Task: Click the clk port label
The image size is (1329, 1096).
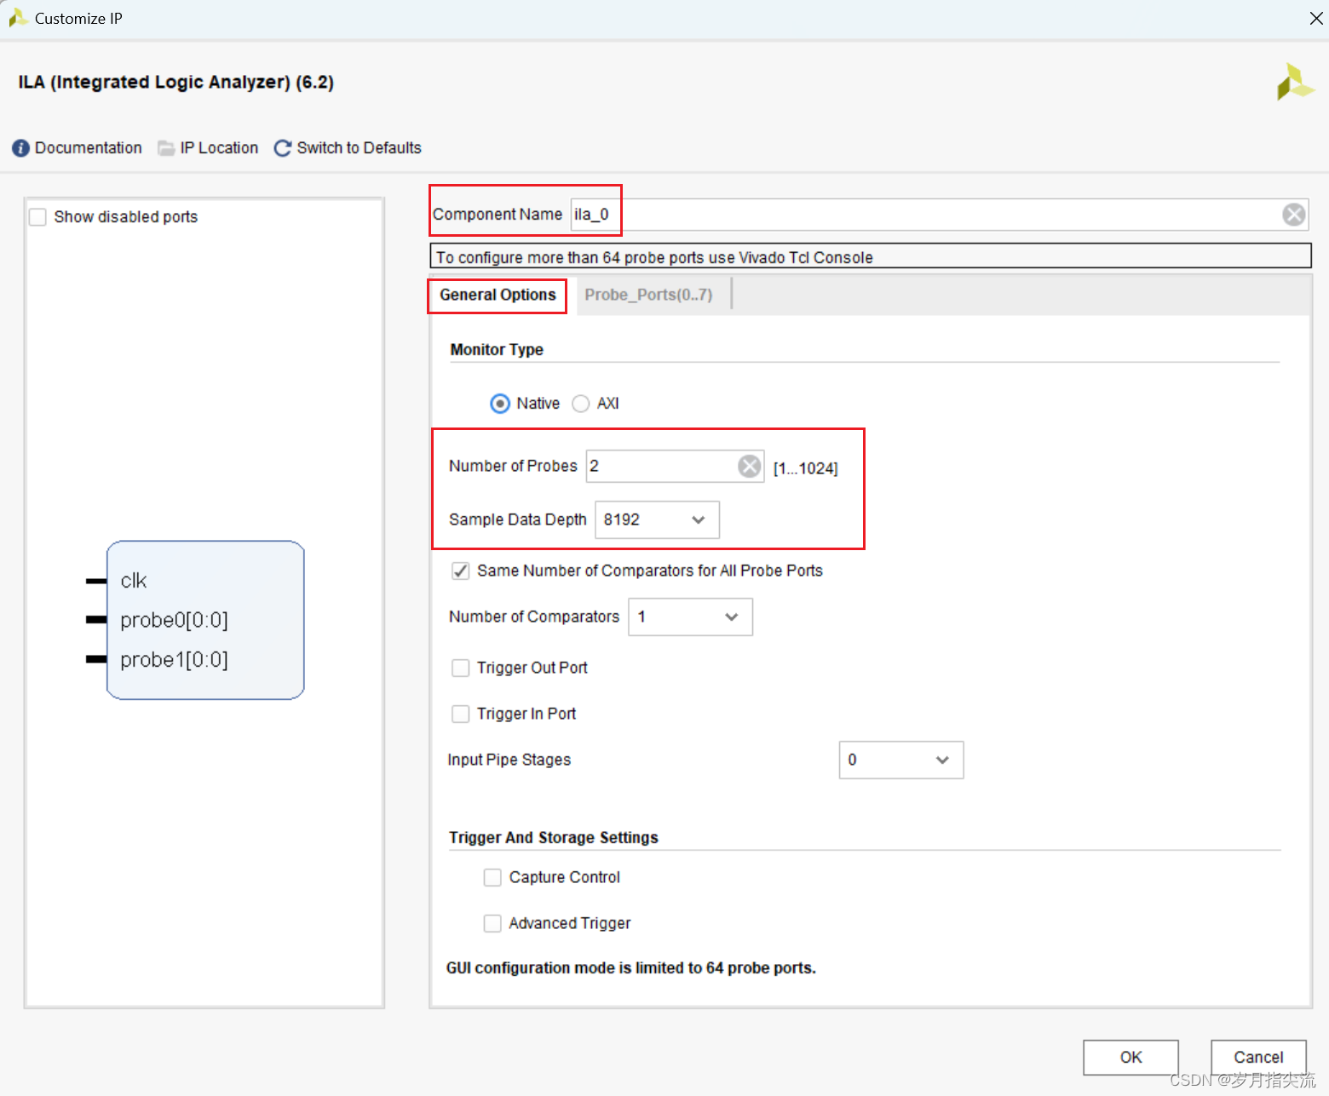Action: click(134, 581)
